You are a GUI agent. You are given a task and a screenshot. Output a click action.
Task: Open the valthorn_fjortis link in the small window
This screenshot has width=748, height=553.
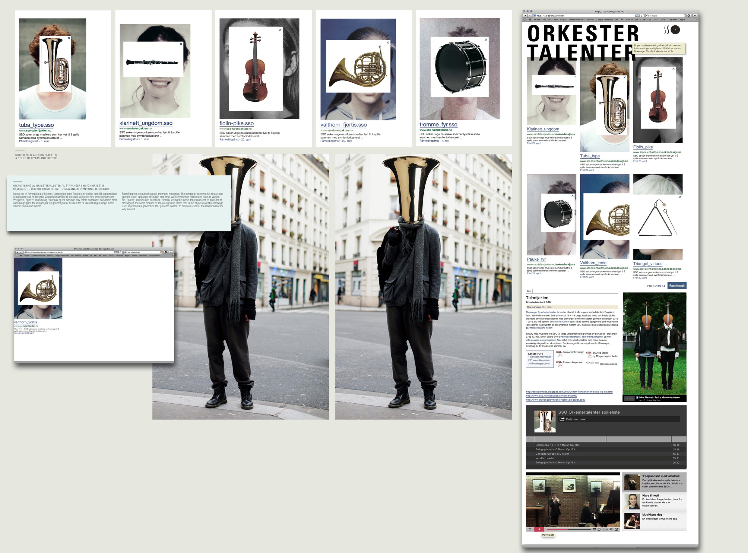pyautogui.click(x=25, y=323)
